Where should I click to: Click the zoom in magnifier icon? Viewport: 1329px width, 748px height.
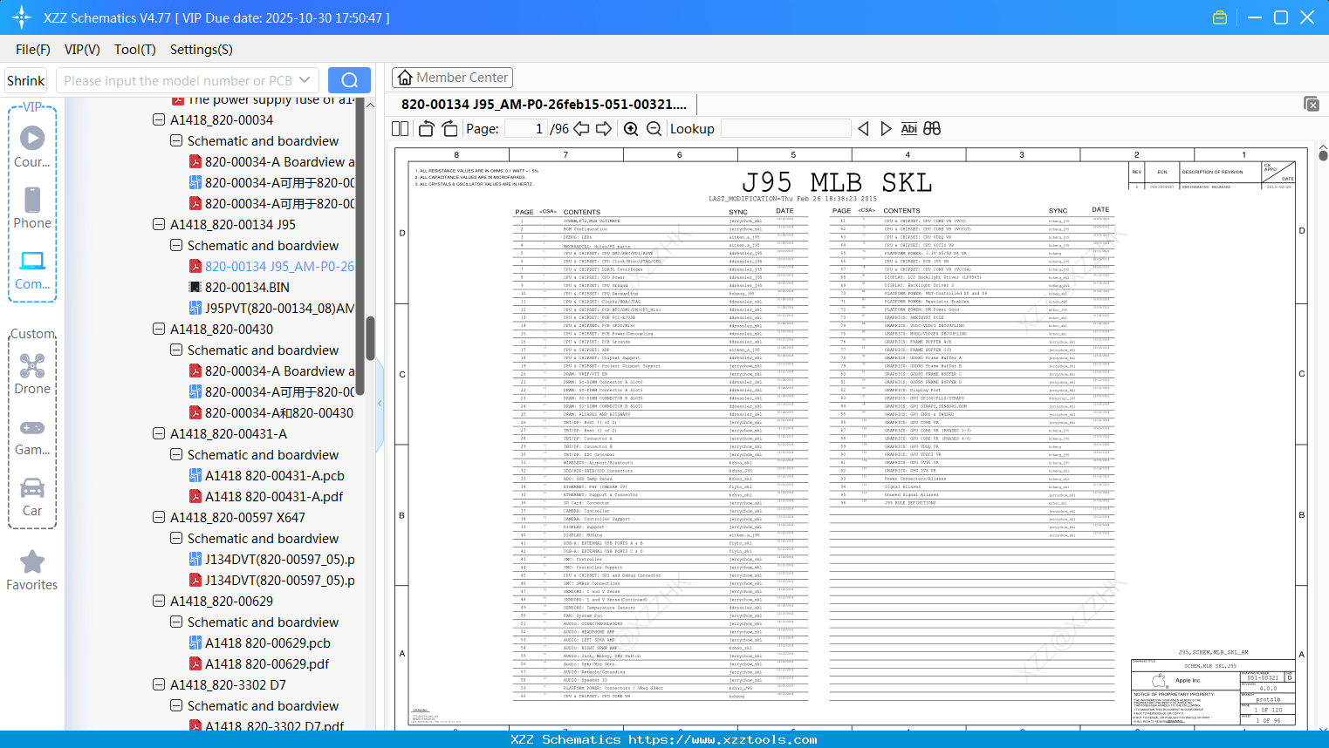(631, 129)
